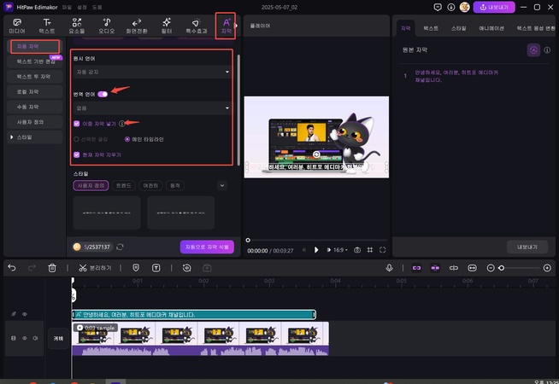This screenshot has width=559, height=384.
Task: Open the 필터 (Filters) panel
Action: coord(167,26)
